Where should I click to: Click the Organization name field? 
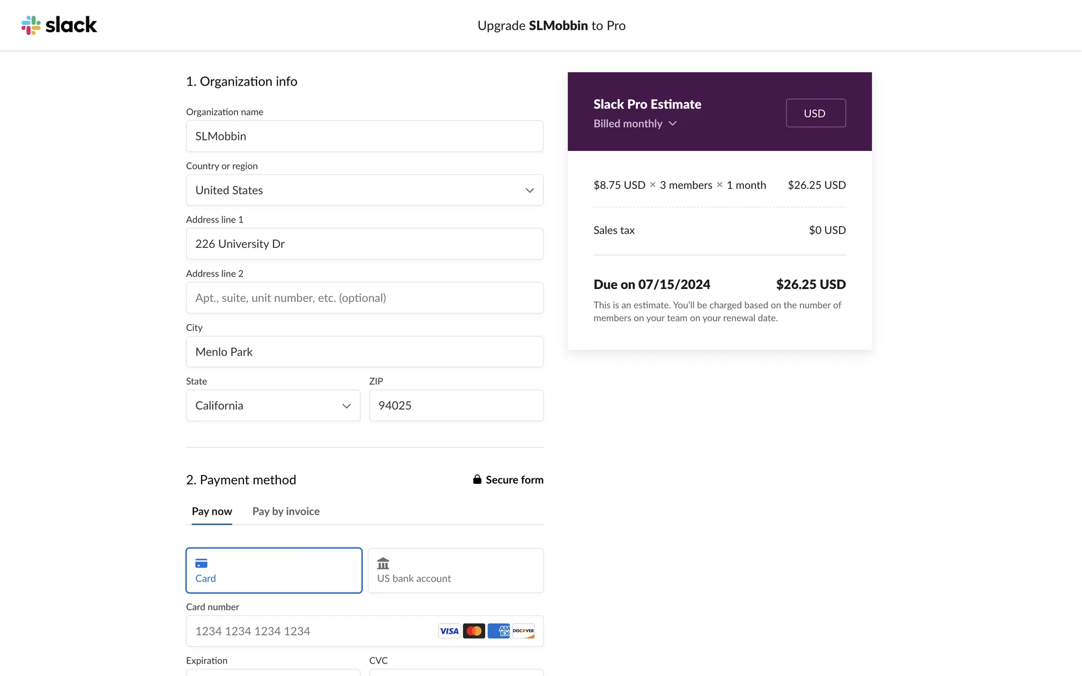(x=365, y=136)
